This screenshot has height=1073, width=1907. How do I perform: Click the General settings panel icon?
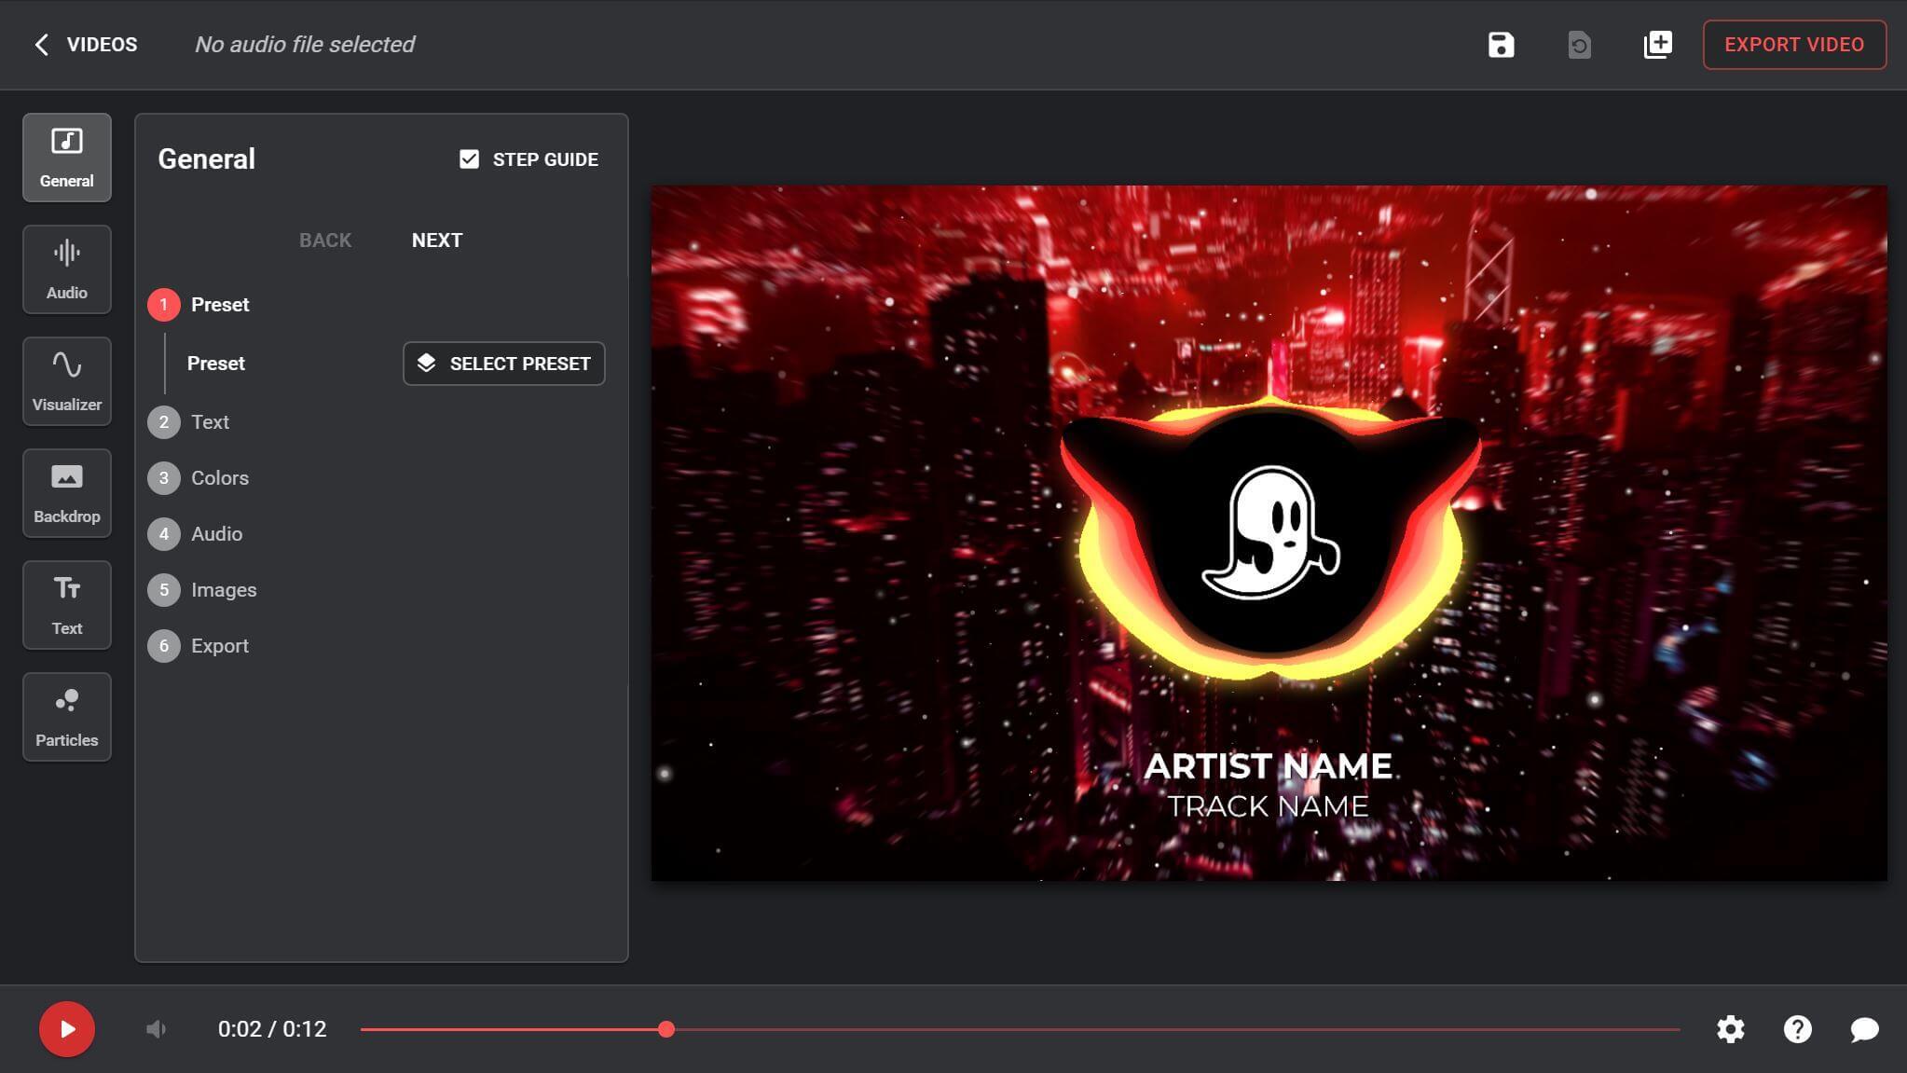pos(65,156)
